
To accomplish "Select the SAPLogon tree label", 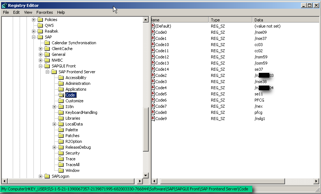I will pos(60,177).
